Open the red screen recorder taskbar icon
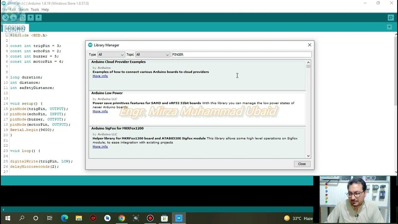 pyautogui.click(x=150, y=218)
